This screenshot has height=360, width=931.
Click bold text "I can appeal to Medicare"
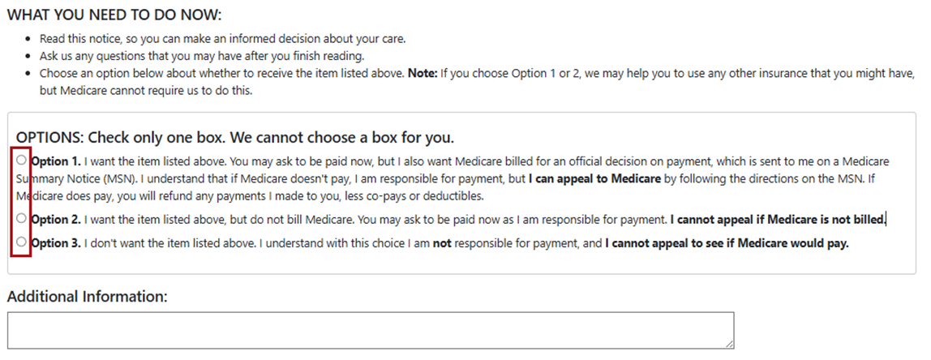coord(594,178)
